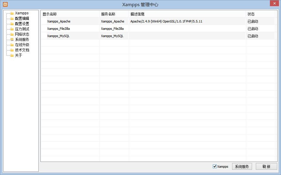Viewport: 281px width, 175px height.
Task: Select Xampps_FileZilla in display name column
Action: click(x=59, y=29)
